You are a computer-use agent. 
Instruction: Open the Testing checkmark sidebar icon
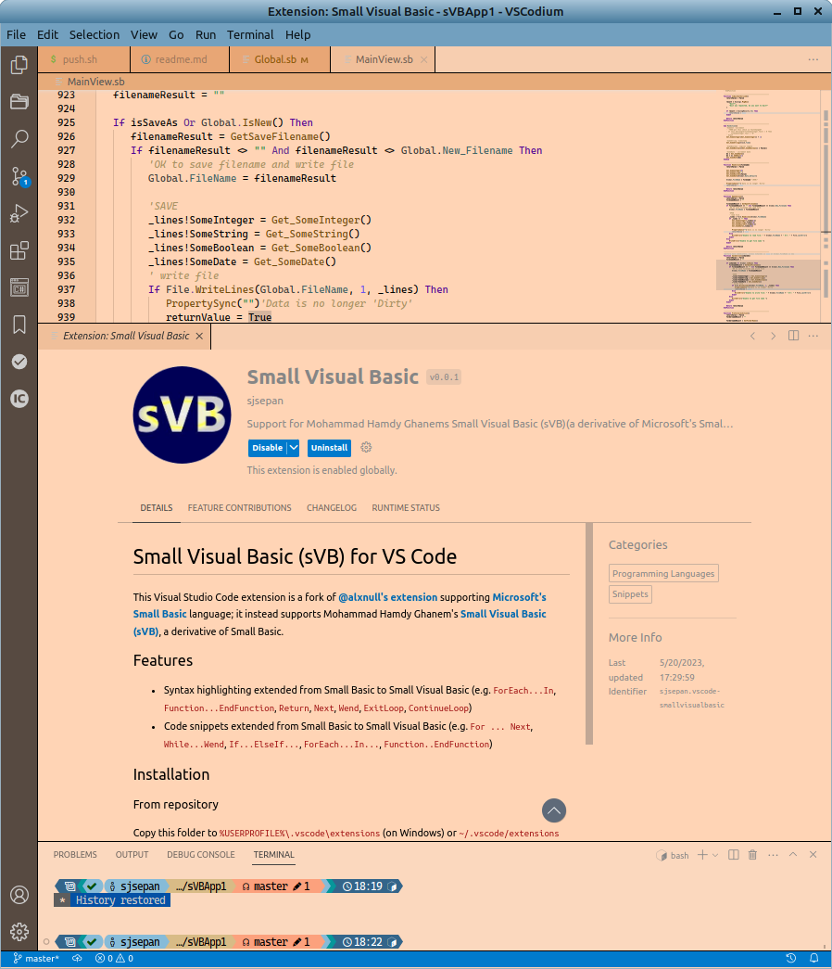tap(19, 362)
